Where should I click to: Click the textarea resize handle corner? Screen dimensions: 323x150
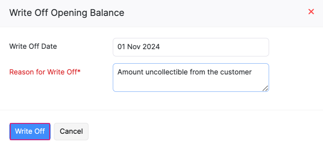point(265,88)
